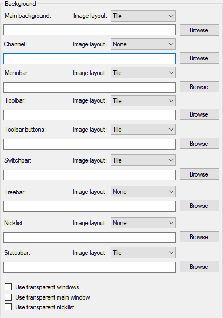Screen dimensions: 223x318
Task: Enable Use transparent windows checkbox
Action: 9,287
